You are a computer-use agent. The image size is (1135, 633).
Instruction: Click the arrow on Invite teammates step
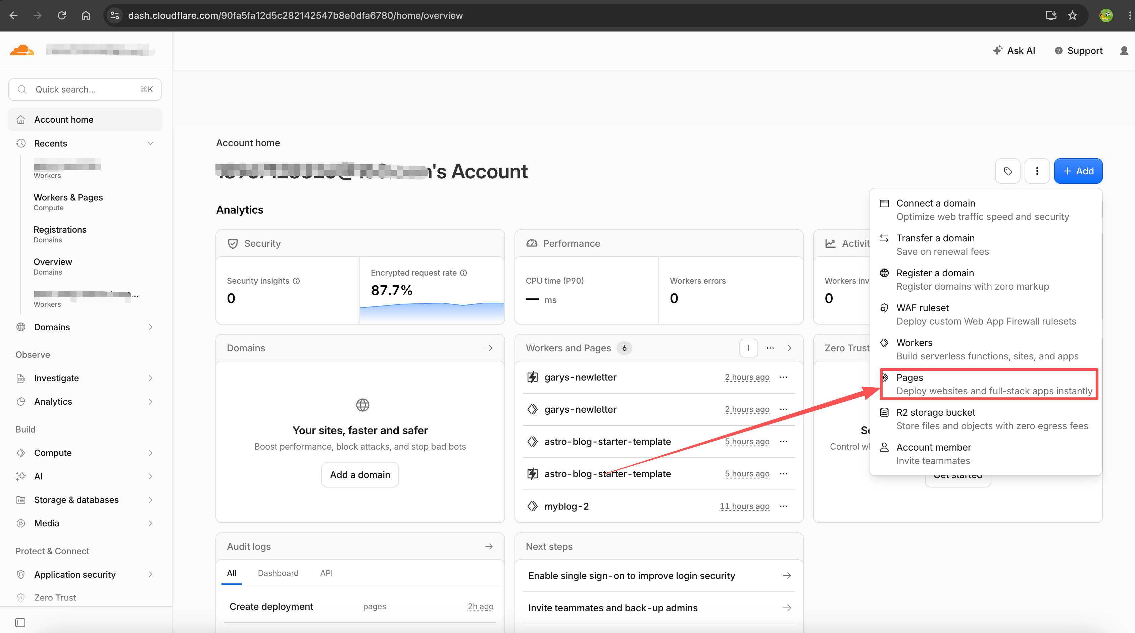click(x=787, y=608)
